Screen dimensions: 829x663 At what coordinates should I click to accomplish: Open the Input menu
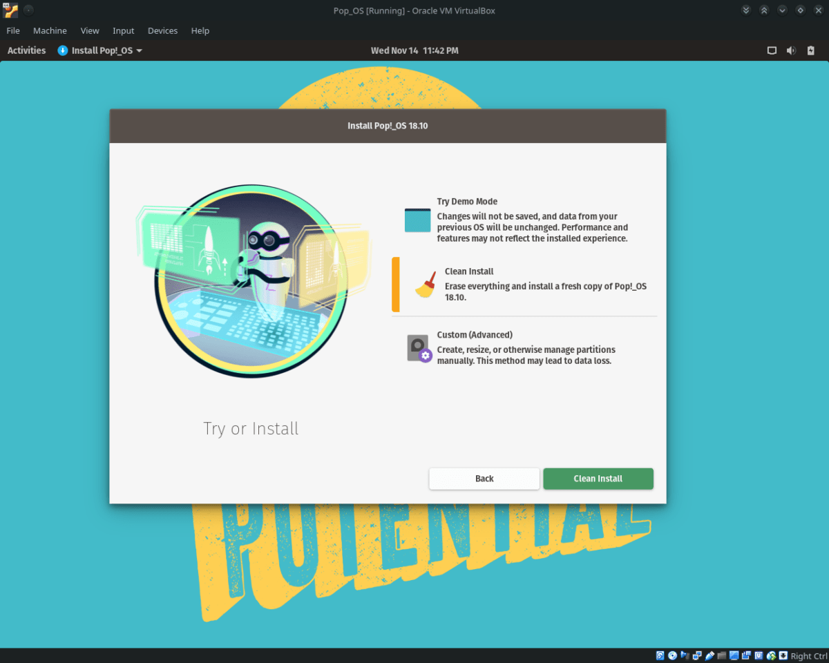[124, 30]
